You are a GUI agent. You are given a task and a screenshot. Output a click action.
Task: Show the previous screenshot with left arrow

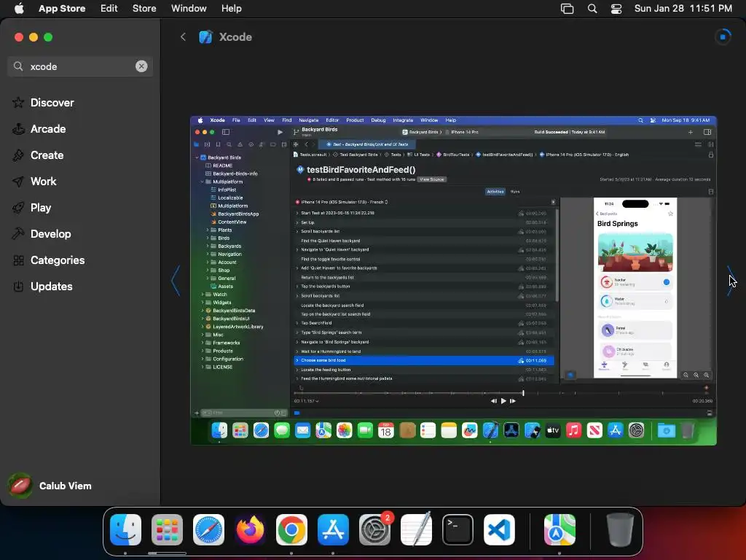(x=176, y=281)
